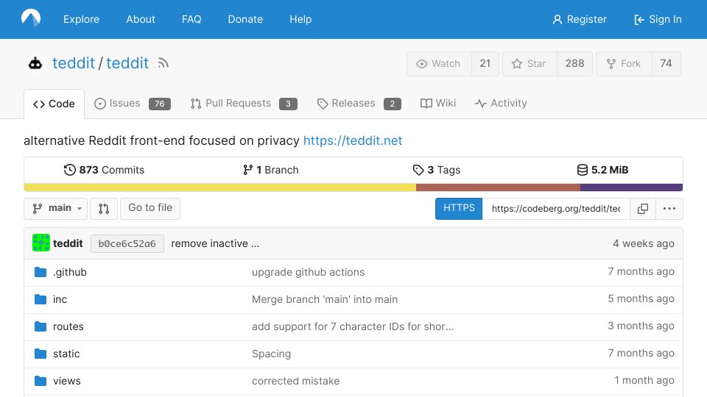View the 873 Commits history
The image size is (707, 397).
click(104, 170)
